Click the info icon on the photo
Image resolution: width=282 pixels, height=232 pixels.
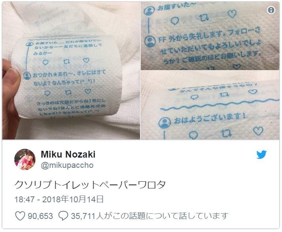pos(271,10)
